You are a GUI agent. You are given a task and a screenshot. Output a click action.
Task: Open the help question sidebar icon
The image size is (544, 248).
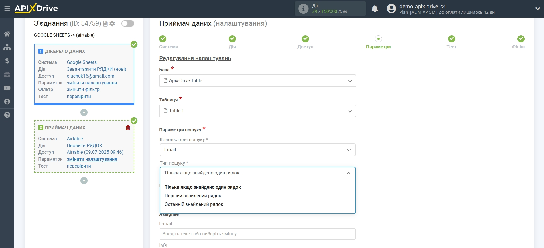(7, 115)
